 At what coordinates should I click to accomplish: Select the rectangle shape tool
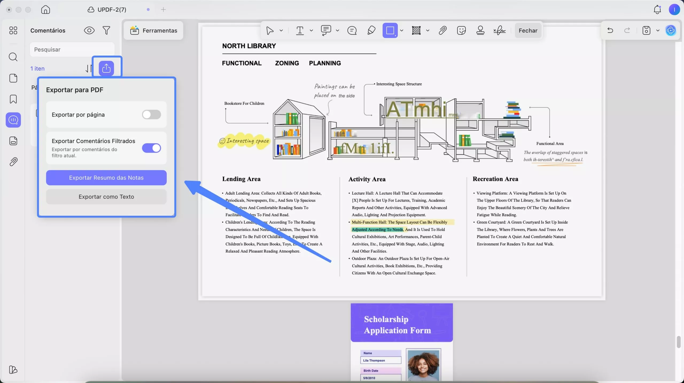tap(390, 30)
